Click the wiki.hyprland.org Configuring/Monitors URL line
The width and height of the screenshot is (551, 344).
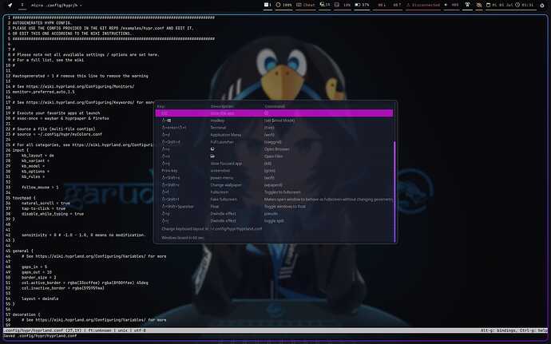(x=73, y=86)
